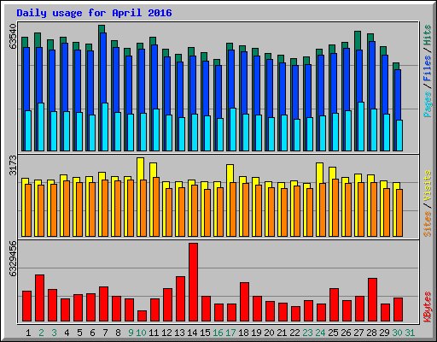
Task: Click the orange sites bar for day 1
Action: point(28,210)
